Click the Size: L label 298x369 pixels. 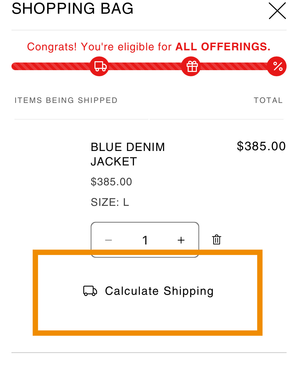coord(110,202)
